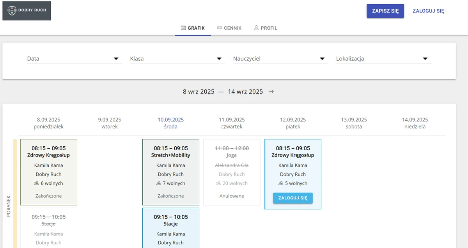The image size is (468, 248).
Task: Select the "11.09.2025 czwartek" column header
Action: coord(232,123)
